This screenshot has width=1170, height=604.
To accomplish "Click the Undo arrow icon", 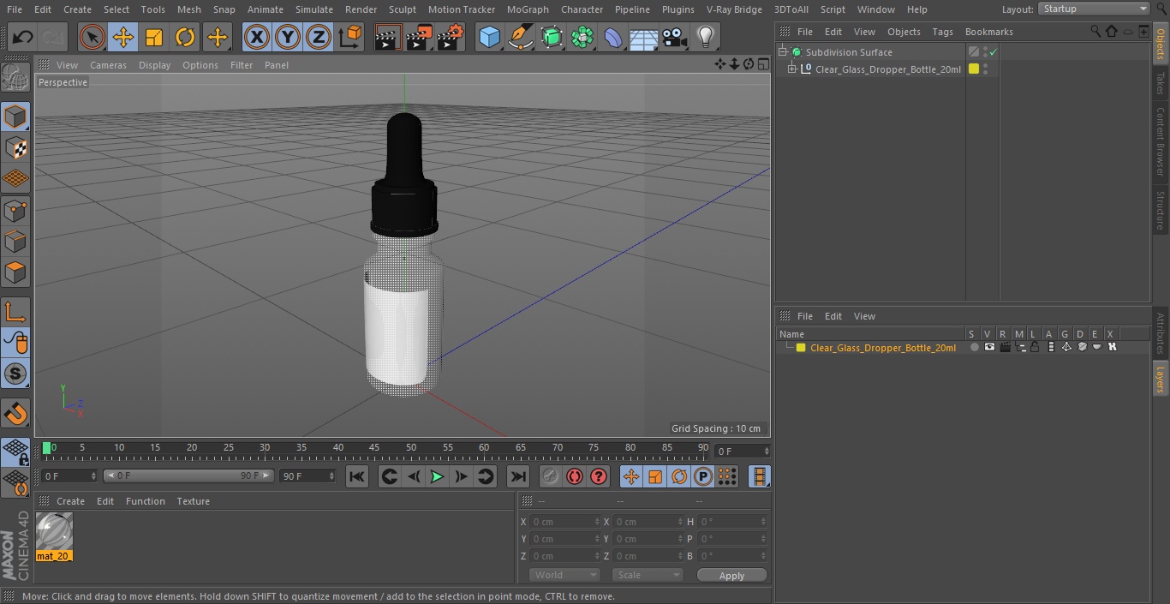I will (22, 37).
